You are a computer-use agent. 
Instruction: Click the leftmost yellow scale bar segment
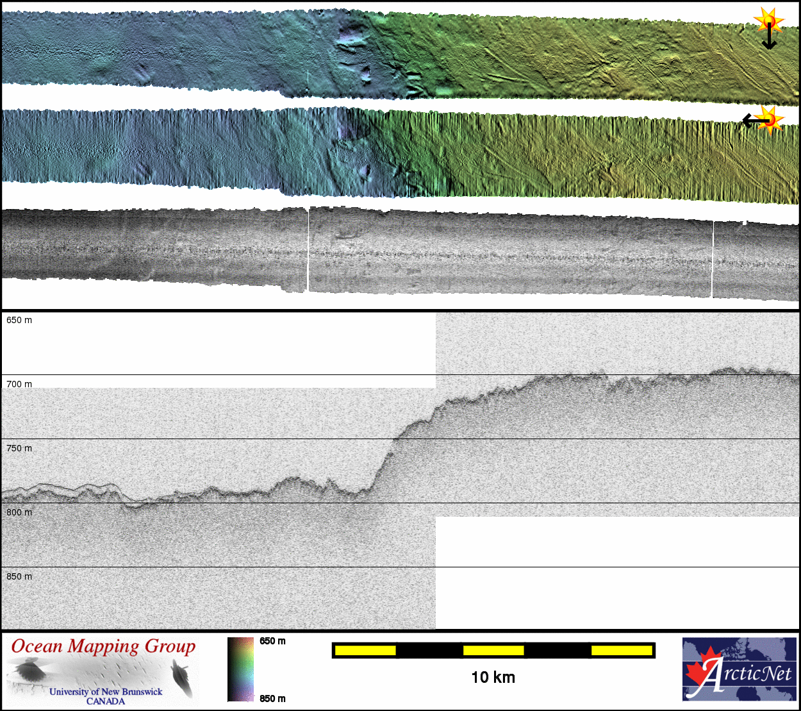pyautogui.click(x=365, y=651)
